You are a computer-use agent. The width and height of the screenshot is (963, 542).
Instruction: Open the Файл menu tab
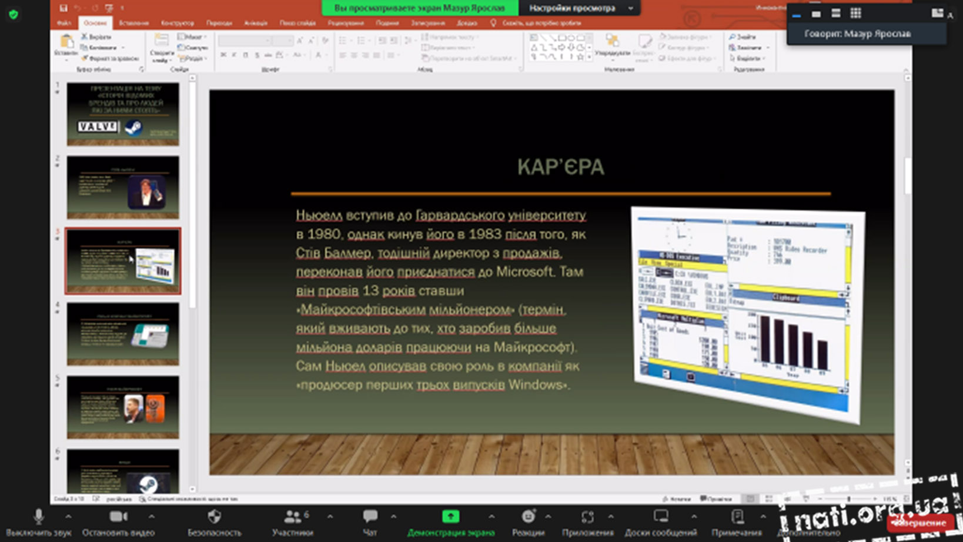point(63,23)
